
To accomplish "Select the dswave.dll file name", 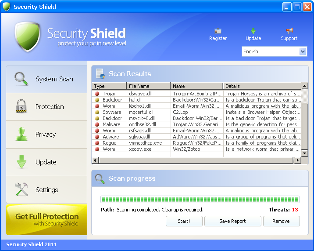I will [x=140, y=94].
